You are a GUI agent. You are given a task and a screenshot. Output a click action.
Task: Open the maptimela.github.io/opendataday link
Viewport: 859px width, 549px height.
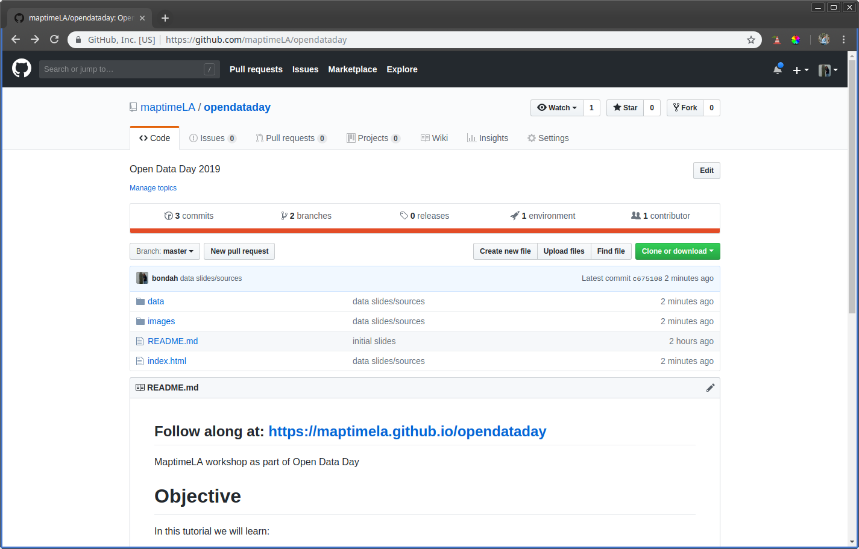pyautogui.click(x=407, y=431)
